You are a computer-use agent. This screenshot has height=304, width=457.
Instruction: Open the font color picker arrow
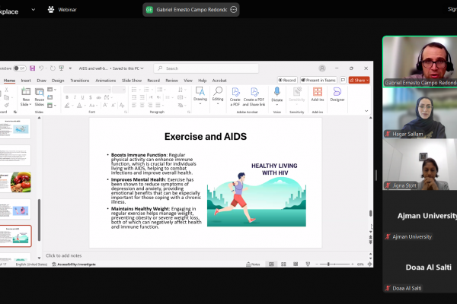[85, 105]
